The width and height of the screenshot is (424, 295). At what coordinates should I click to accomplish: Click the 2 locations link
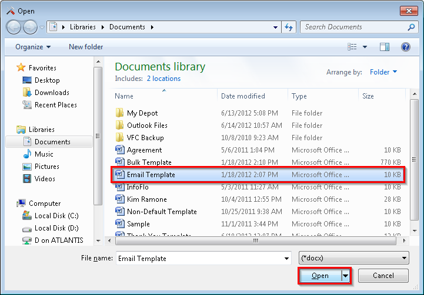(x=163, y=79)
